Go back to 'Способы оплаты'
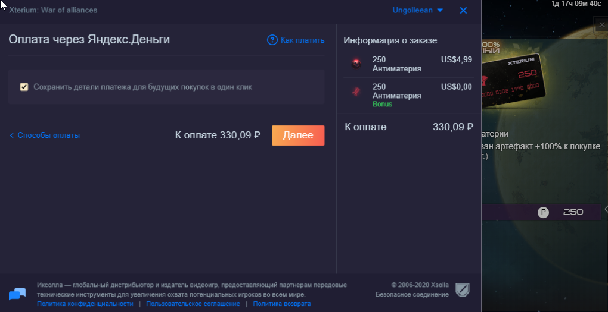The width and height of the screenshot is (608, 312). coord(45,135)
